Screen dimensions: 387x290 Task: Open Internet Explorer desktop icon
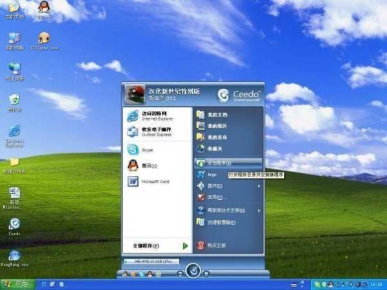point(15,136)
